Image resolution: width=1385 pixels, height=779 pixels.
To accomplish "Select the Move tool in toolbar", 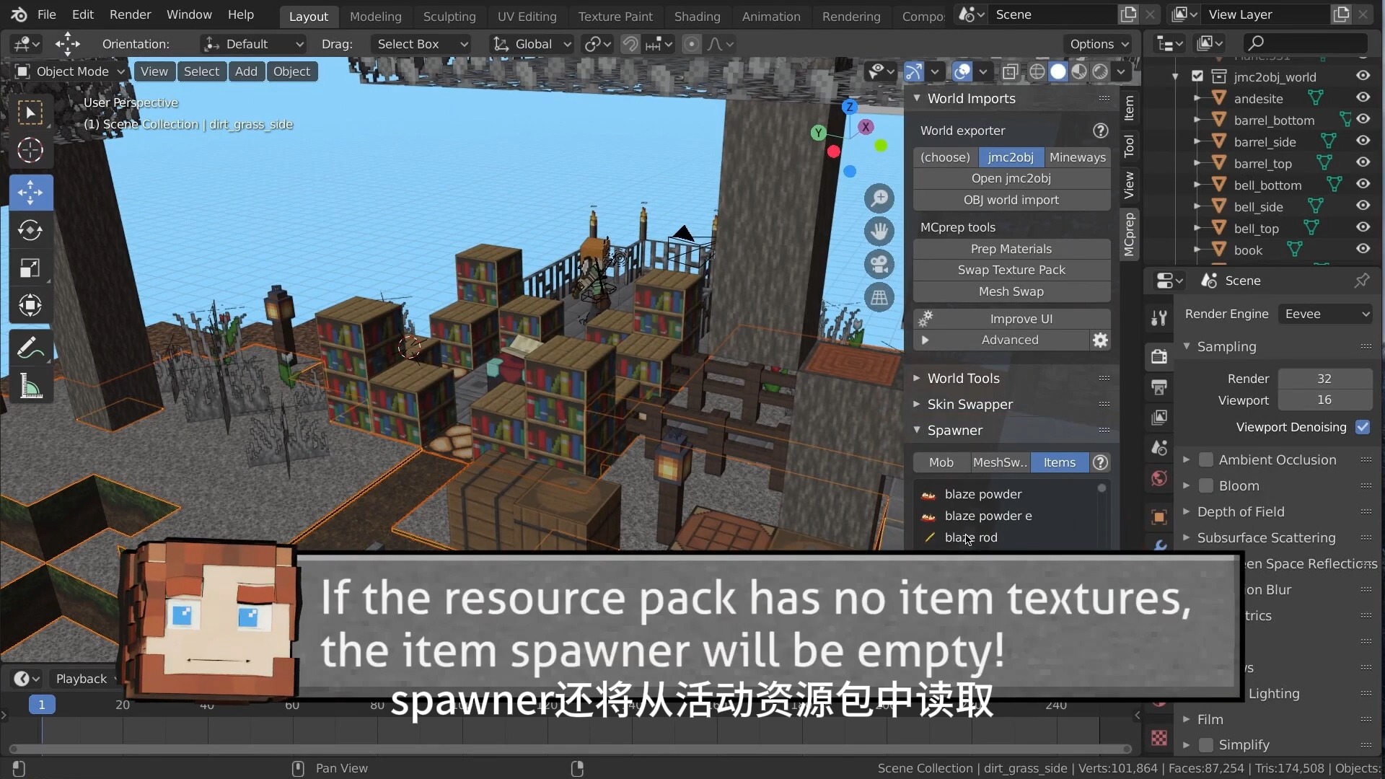I will [30, 193].
